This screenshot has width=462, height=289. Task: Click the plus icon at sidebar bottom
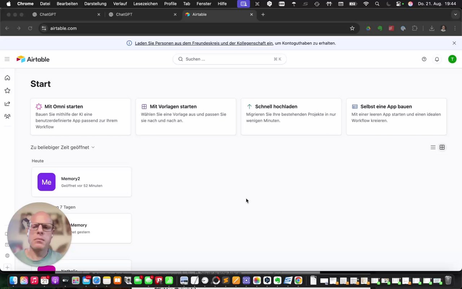7,268
